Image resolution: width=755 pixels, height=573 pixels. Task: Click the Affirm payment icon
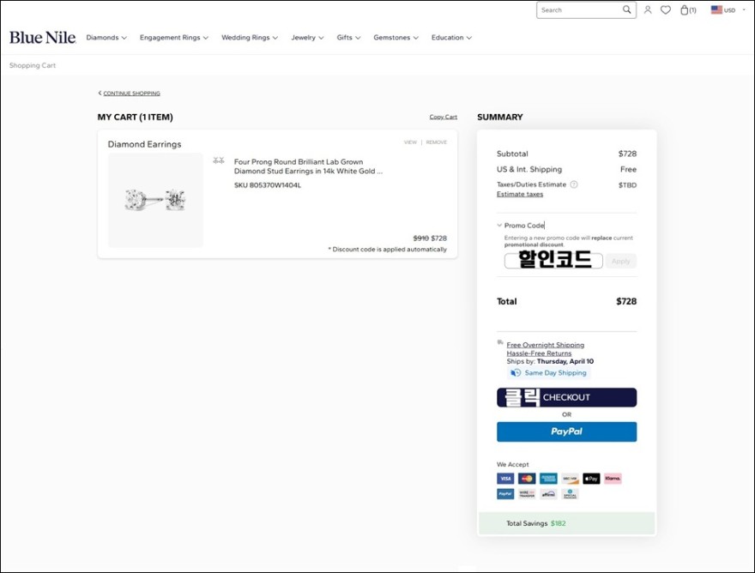pos(548,493)
